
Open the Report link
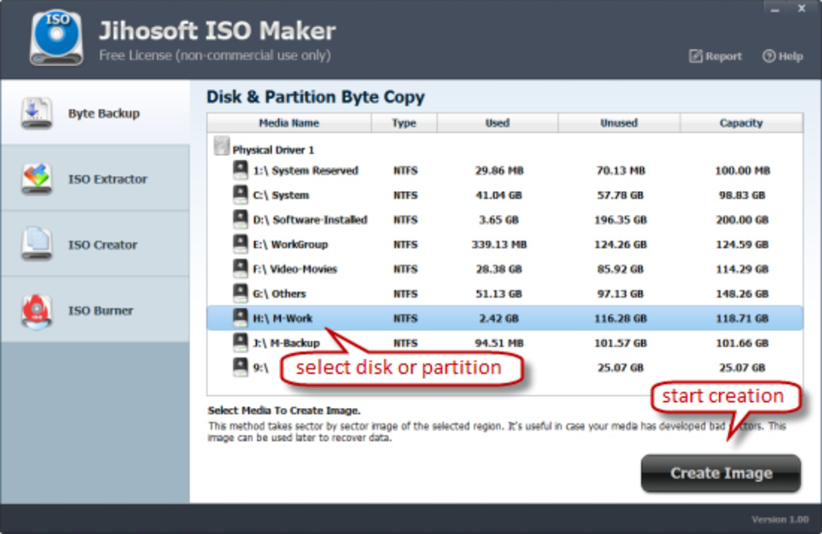pos(715,56)
